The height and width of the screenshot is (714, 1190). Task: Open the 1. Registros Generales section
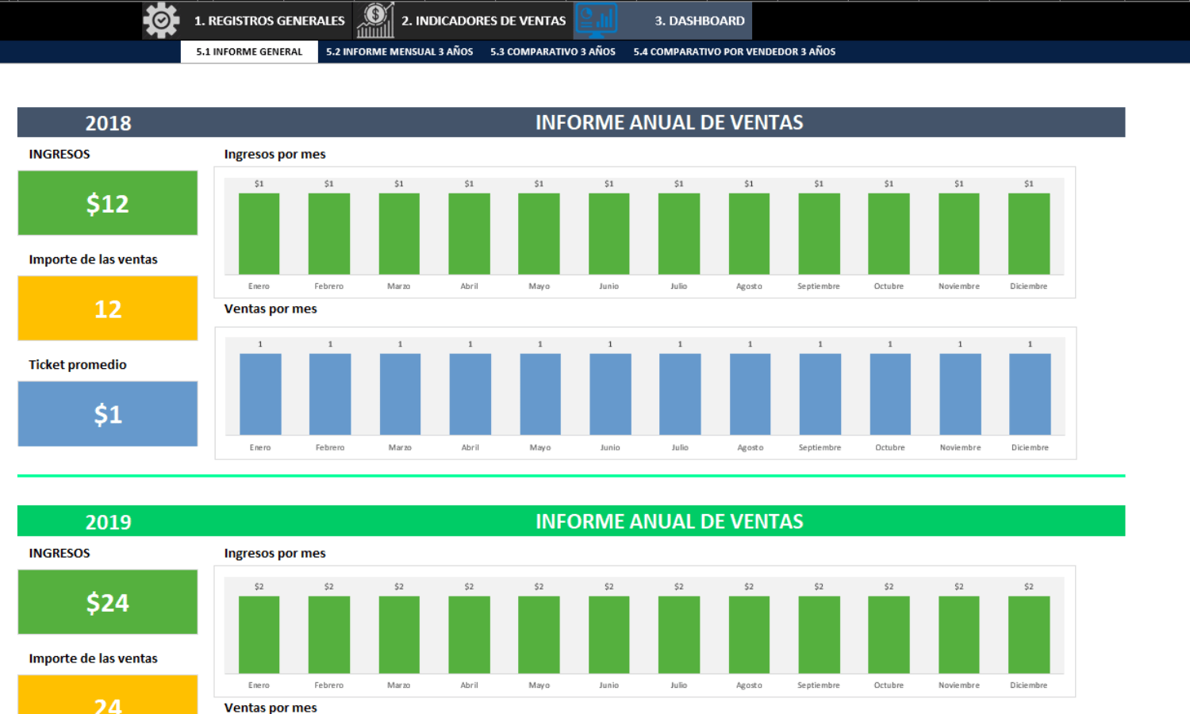point(270,21)
